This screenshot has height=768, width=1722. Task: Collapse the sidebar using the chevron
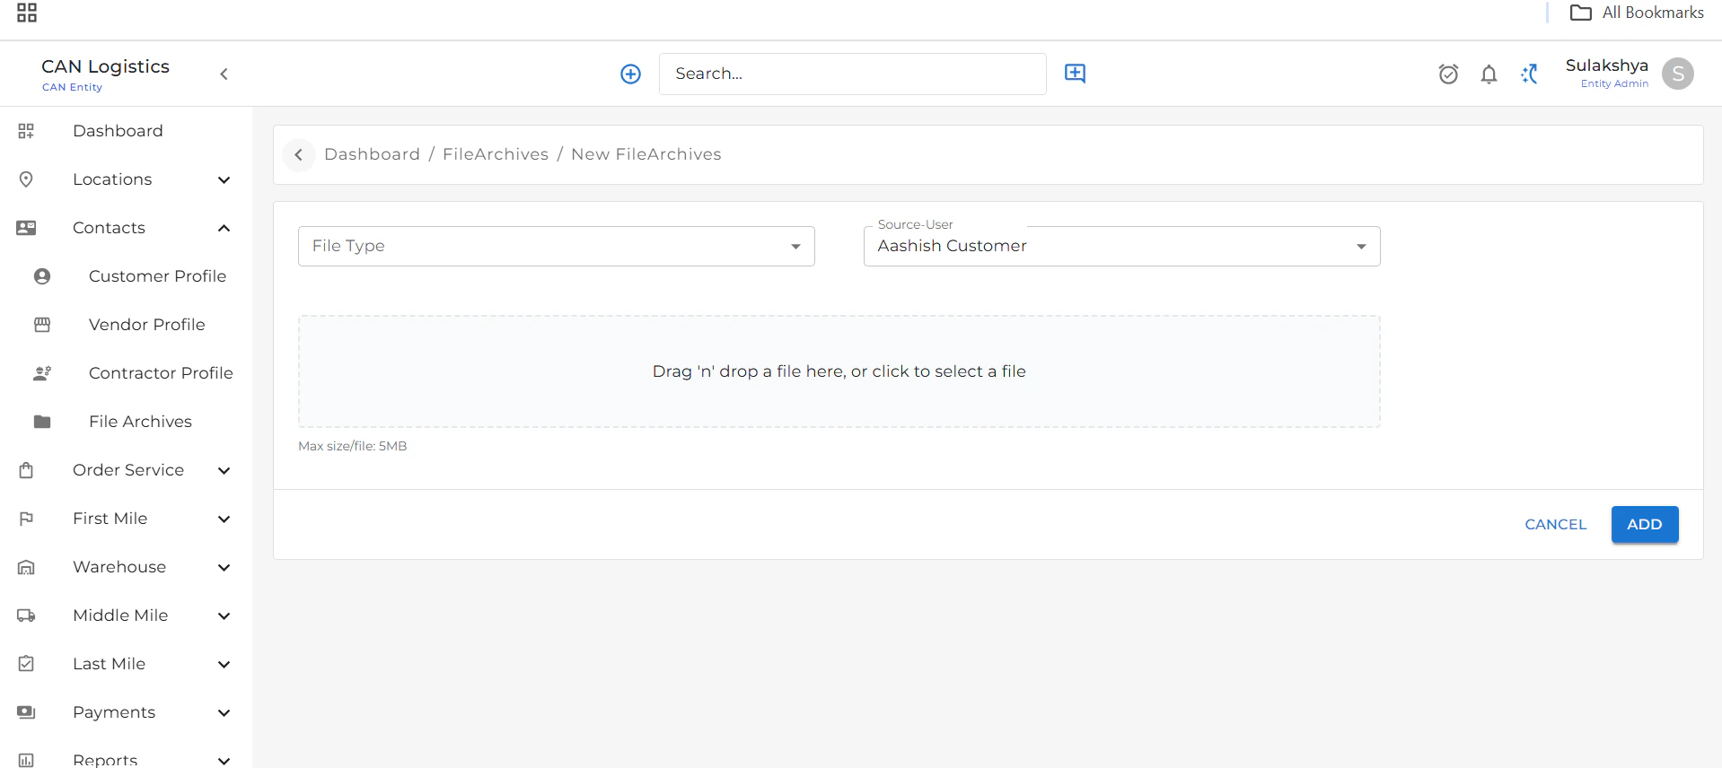224,74
